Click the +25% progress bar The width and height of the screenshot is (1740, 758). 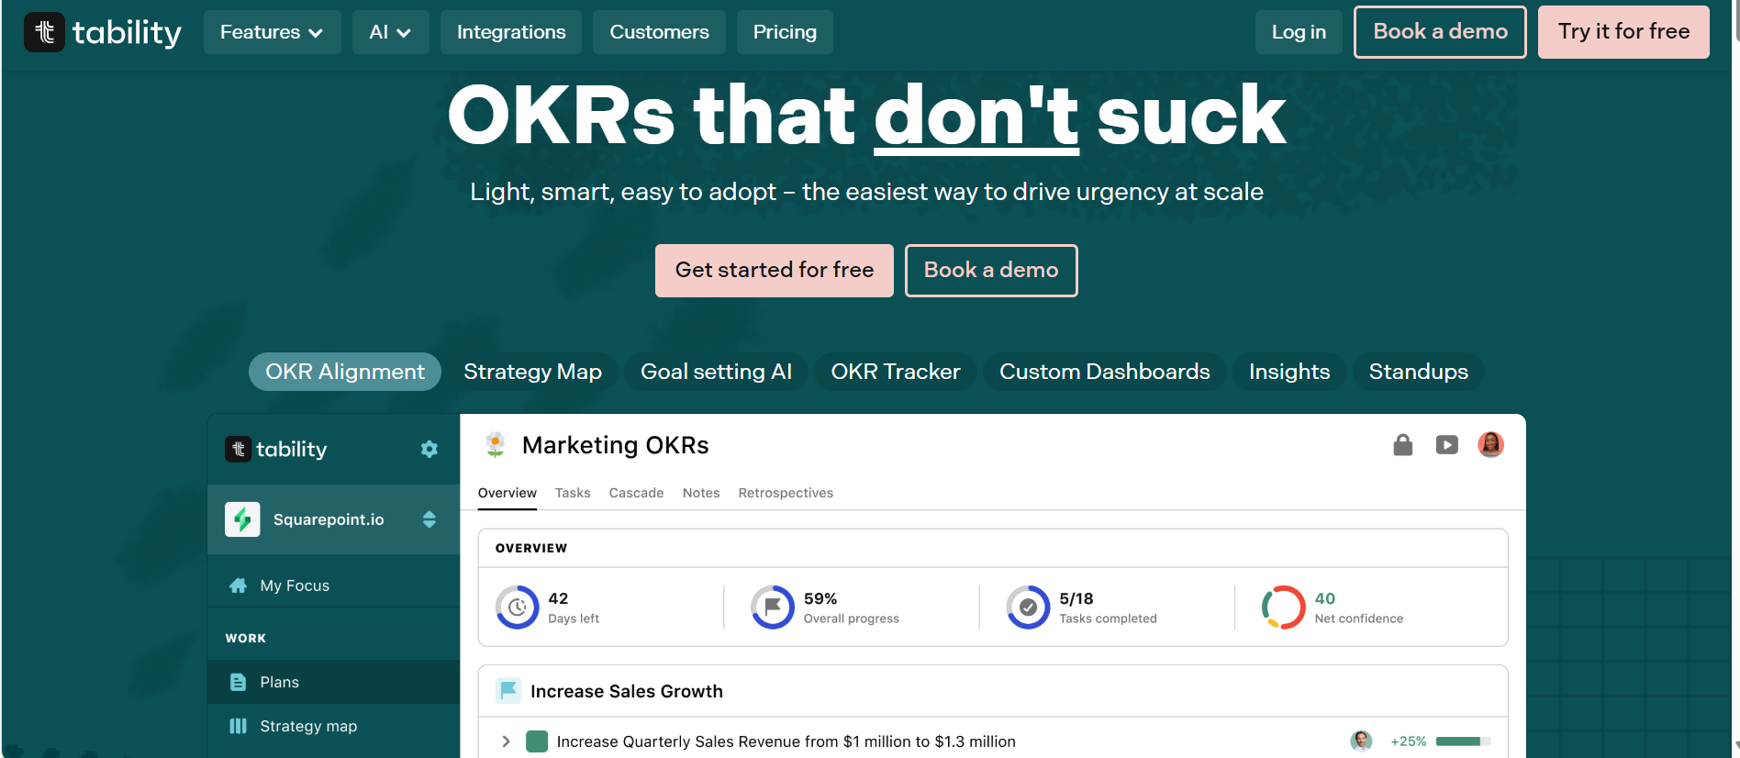[1462, 741]
